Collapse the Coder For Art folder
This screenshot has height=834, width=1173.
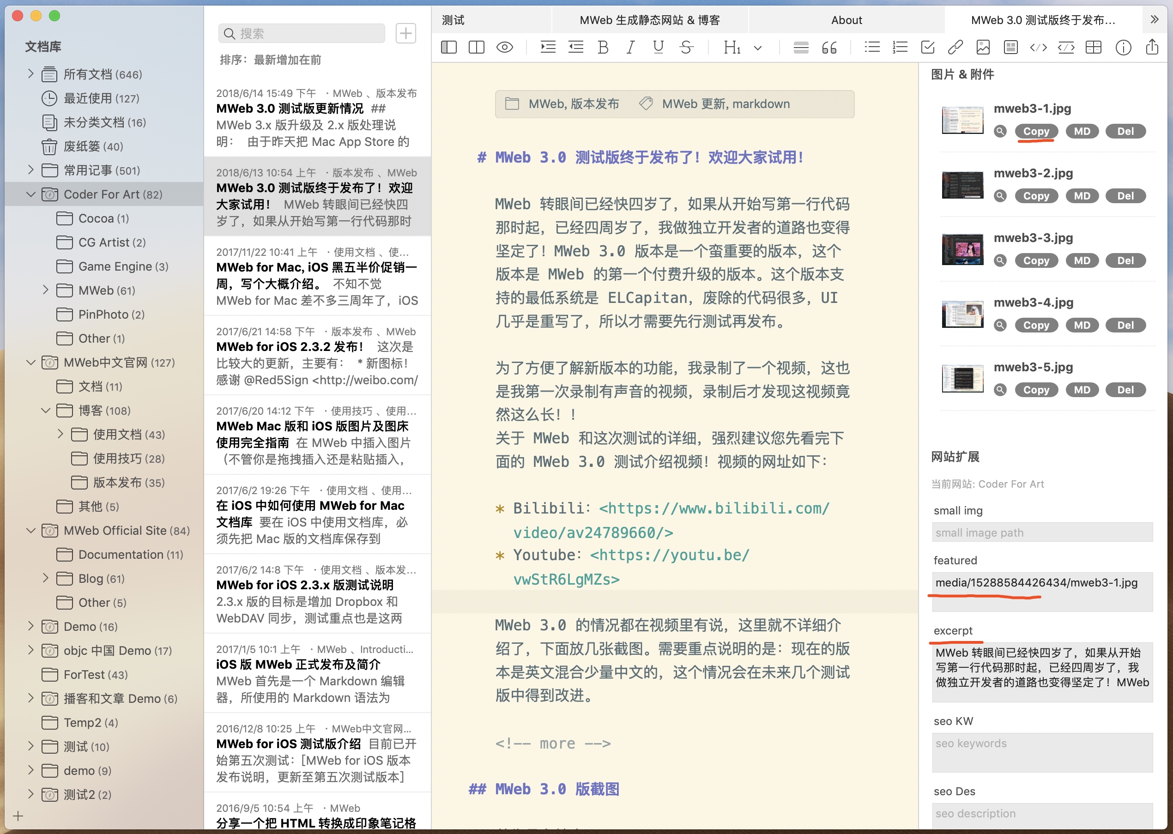pyautogui.click(x=31, y=194)
